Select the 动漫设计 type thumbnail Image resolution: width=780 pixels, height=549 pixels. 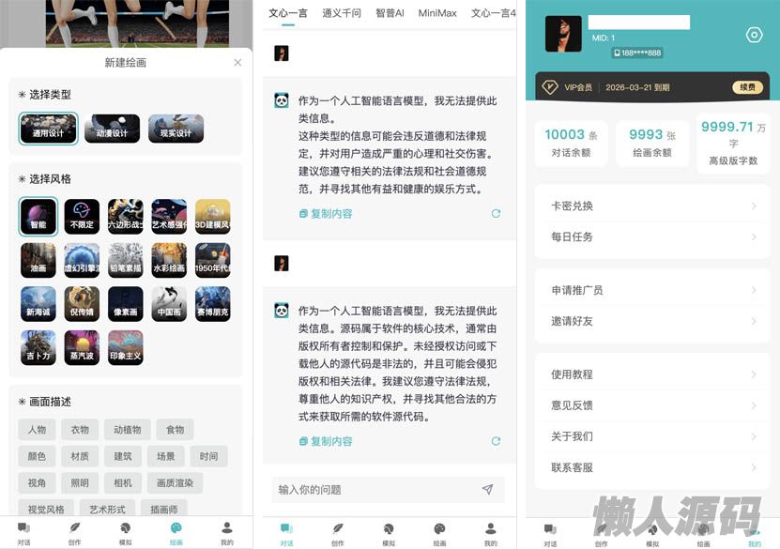click(x=112, y=129)
